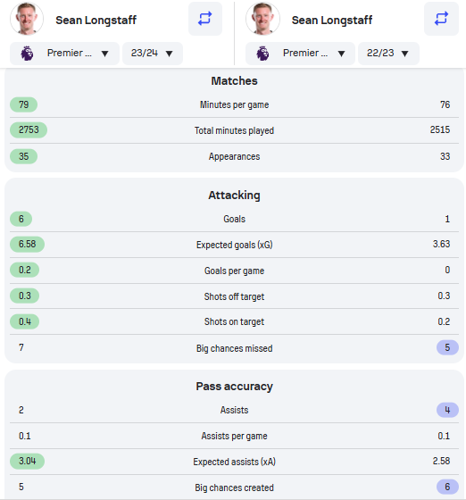Click the Matches section heading
Viewport: 466px width, 500px height.
(234, 81)
